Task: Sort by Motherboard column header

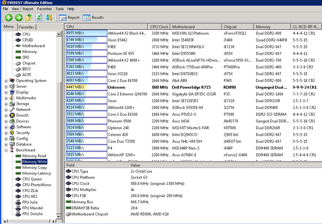Action: [x=196, y=27]
